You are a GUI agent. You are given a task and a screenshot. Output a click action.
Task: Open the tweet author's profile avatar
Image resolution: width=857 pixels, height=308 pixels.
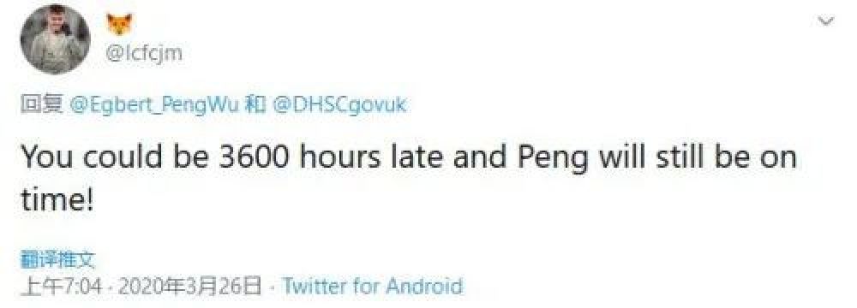pos(55,38)
